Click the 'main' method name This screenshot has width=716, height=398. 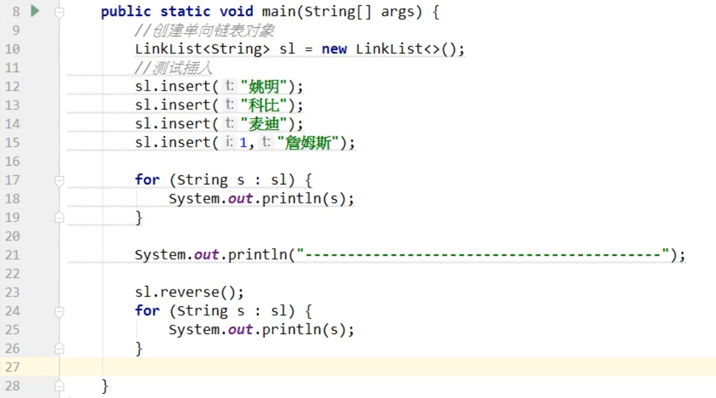tap(278, 11)
